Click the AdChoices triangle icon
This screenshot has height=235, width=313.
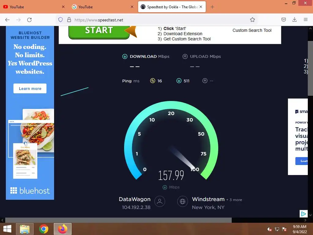[304, 214]
